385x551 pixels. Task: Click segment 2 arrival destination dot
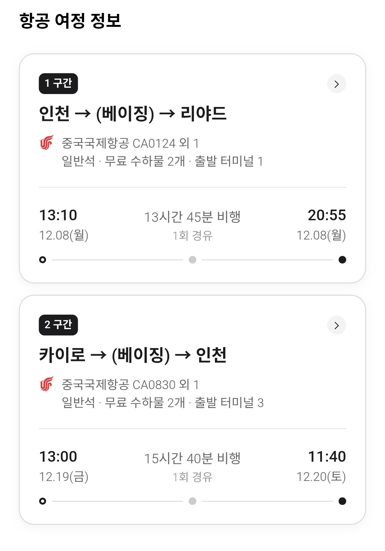[342, 501]
